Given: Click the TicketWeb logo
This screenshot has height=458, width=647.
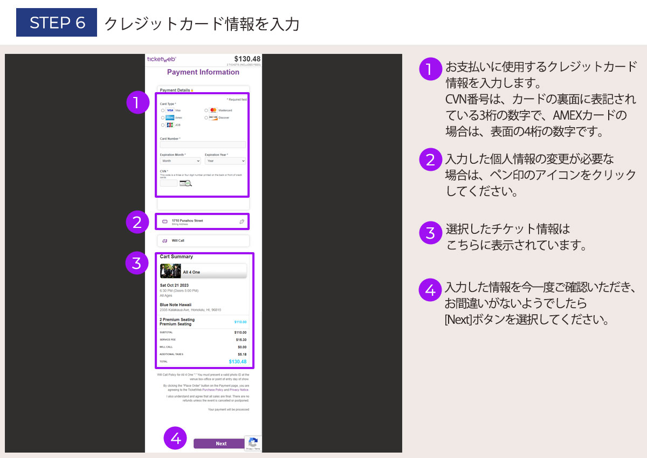Looking at the screenshot, I should tap(161, 59).
